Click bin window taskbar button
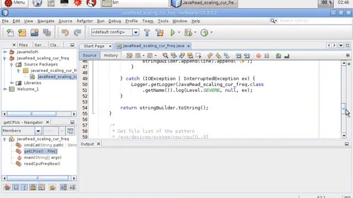 point(135,3)
